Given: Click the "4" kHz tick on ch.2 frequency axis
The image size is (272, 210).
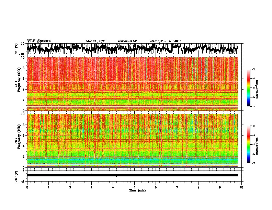Looking at the screenshot, I should coord(24,146).
